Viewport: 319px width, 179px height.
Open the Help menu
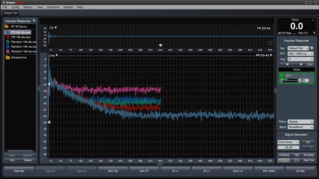tap(80, 7)
